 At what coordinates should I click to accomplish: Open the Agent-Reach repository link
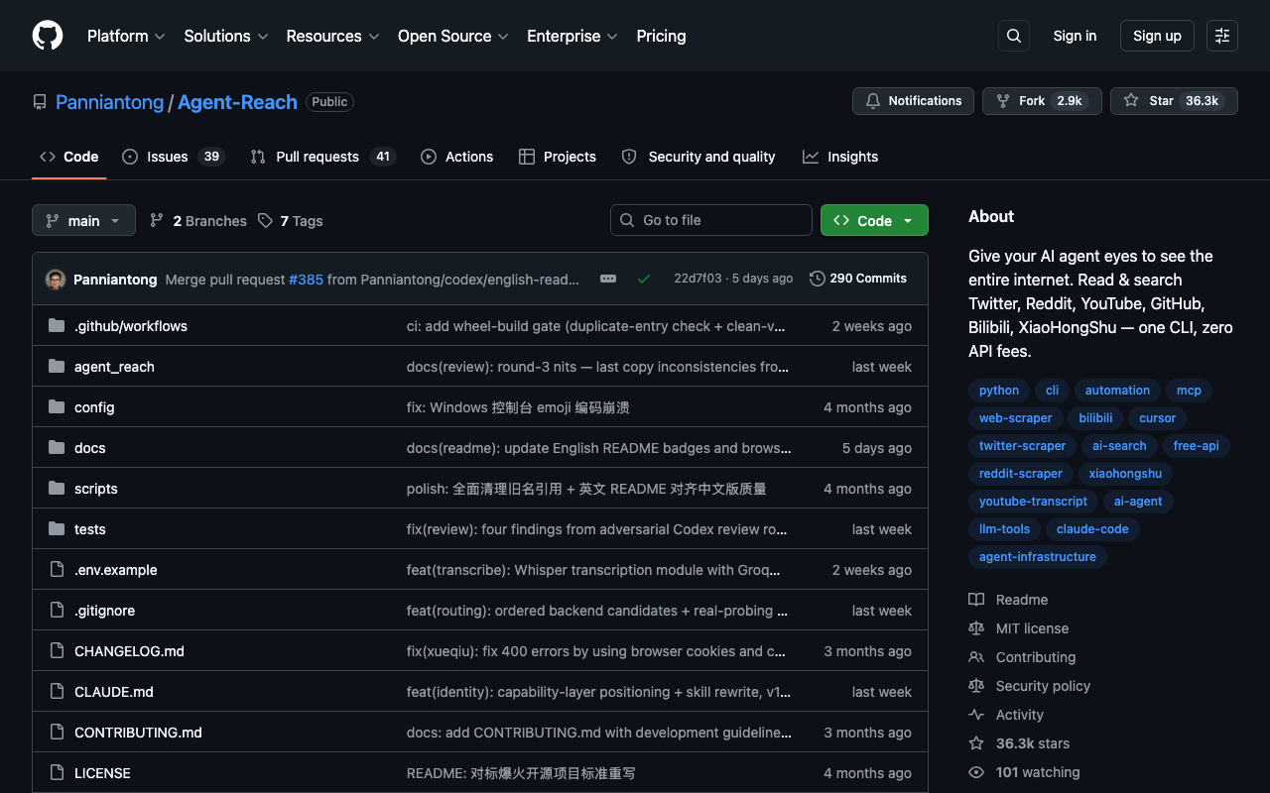pos(237,102)
